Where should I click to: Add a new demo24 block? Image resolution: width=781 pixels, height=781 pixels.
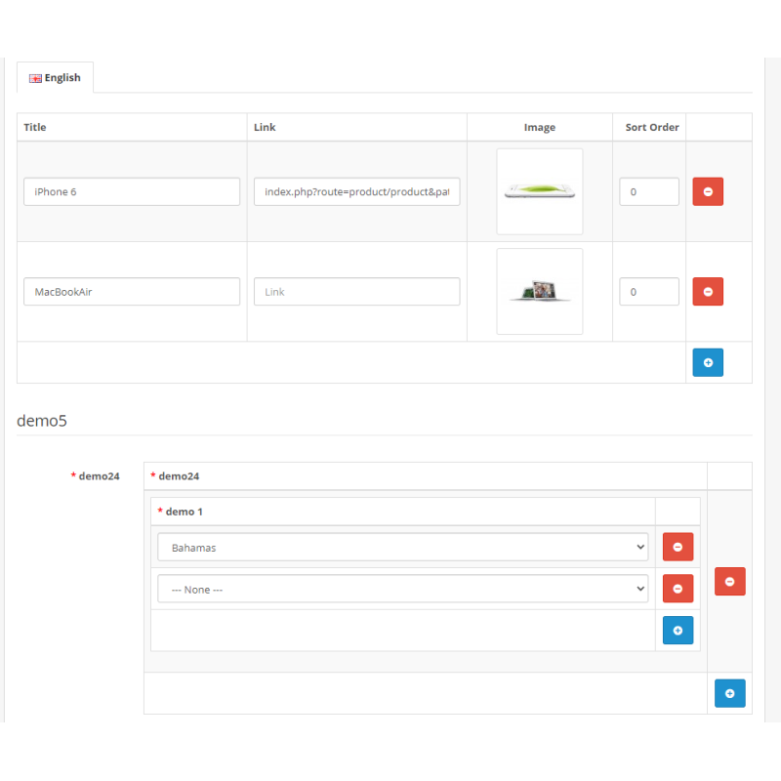pos(729,693)
